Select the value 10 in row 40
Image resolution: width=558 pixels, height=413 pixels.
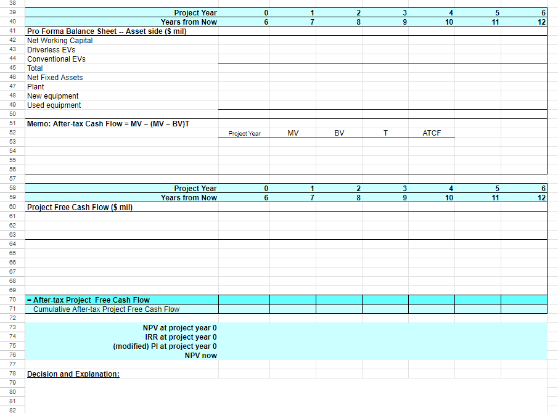(x=449, y=22)
